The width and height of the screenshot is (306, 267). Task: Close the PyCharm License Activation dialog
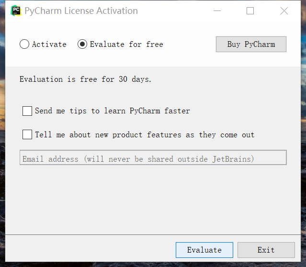click(x=284, y=11)
